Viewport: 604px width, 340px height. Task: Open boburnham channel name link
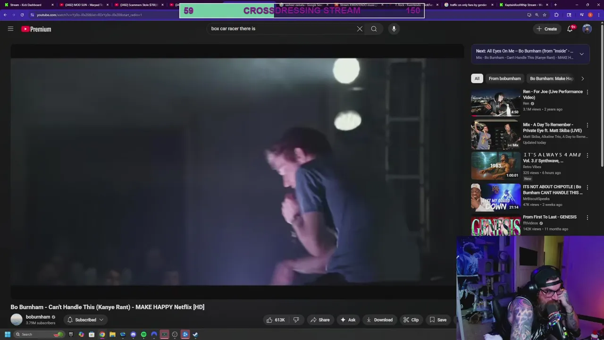point(38,317)
